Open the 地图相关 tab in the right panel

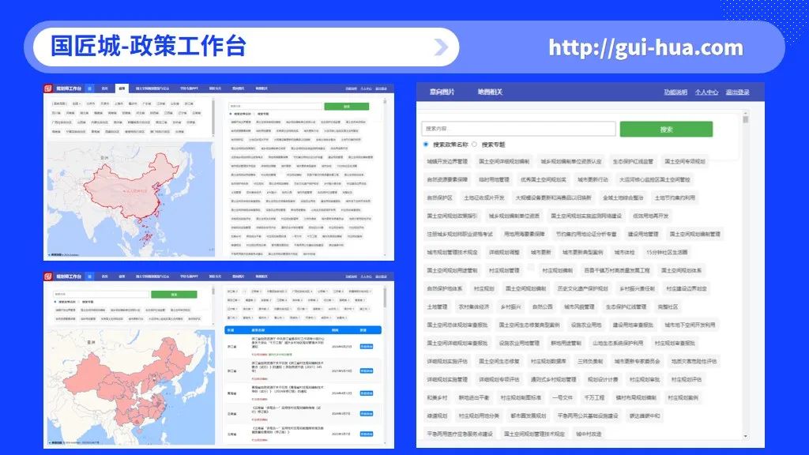coord(490,92)
